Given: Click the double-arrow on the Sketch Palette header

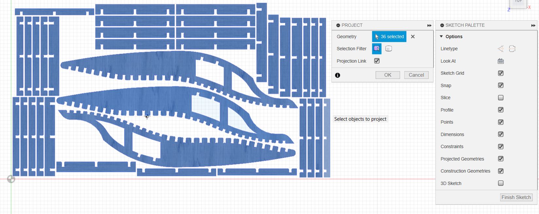Looking at the screenshot, I should click(x=533, y=25).
